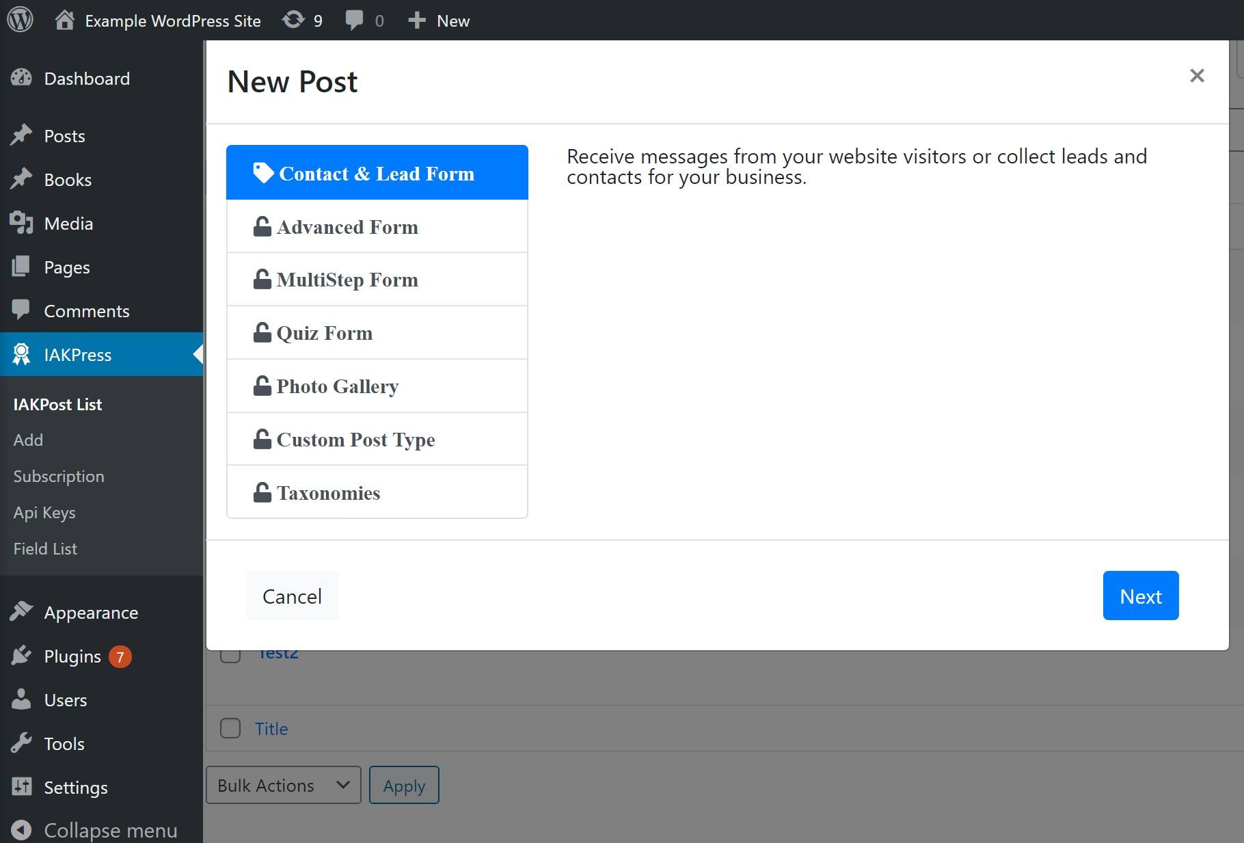Screen dimensions: 1244x843
Task: Click the Next button
Action: click(1141, 596)
